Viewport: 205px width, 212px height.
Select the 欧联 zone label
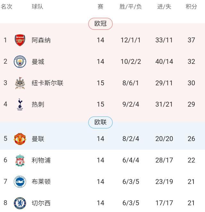(101, 122)
